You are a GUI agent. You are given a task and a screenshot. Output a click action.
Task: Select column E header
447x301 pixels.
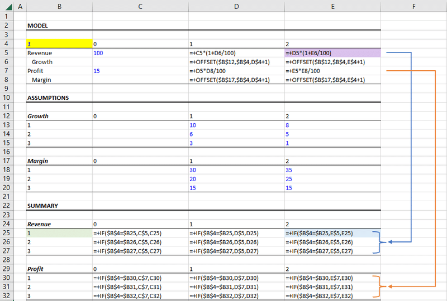(332, 6)
